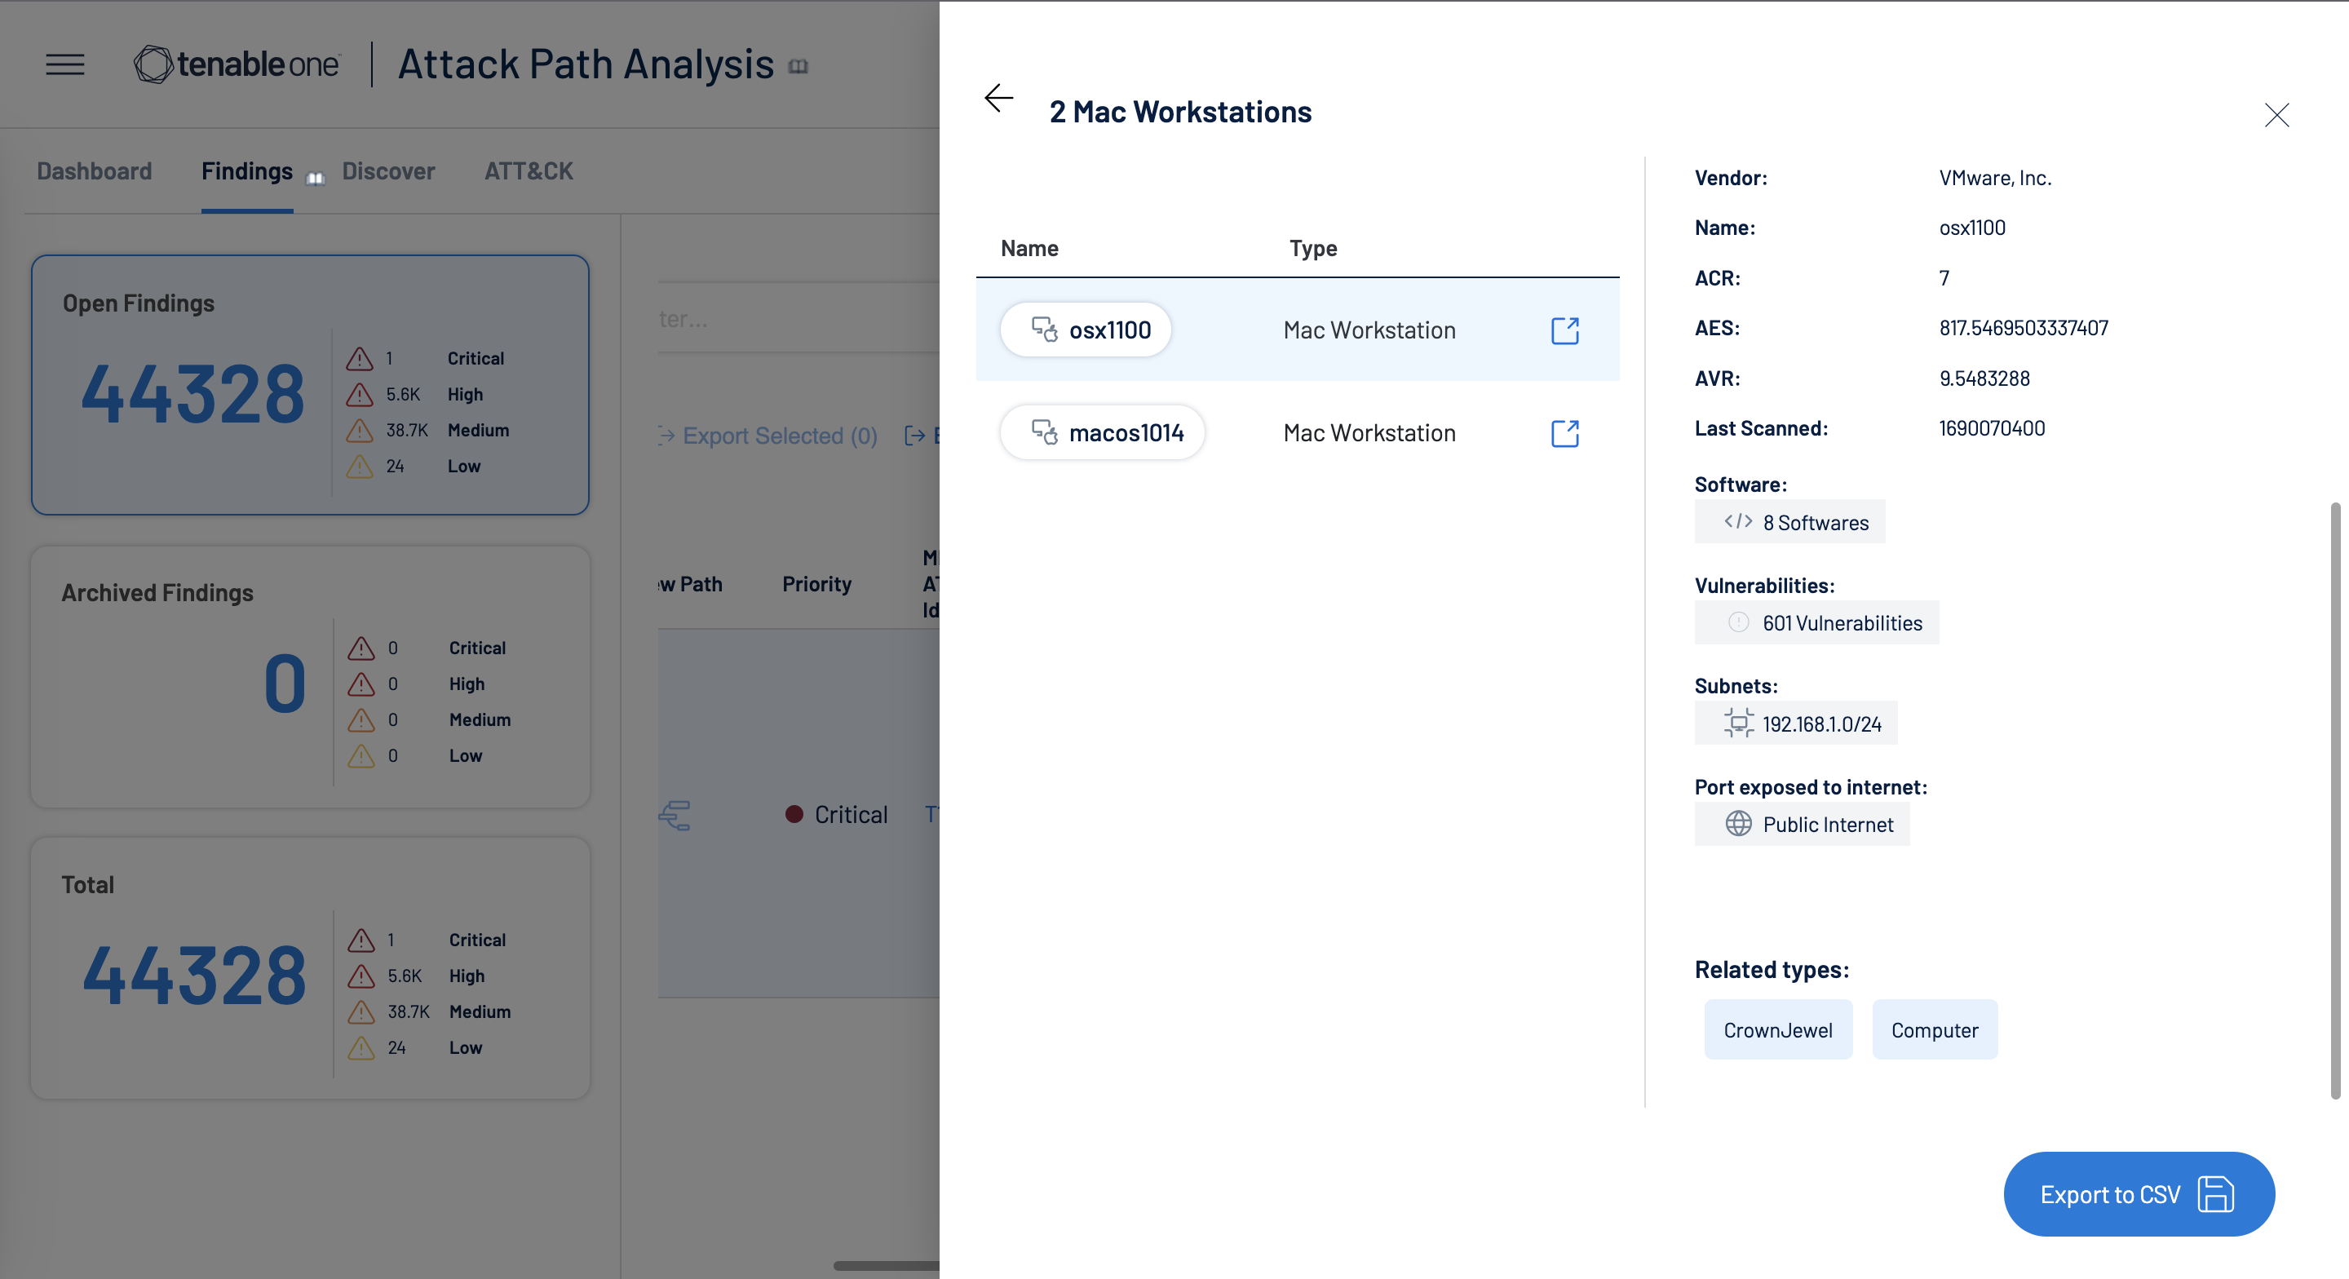Click the Public Internet globe icon
This screenshot has width=2349, height=1279.
1738,821
